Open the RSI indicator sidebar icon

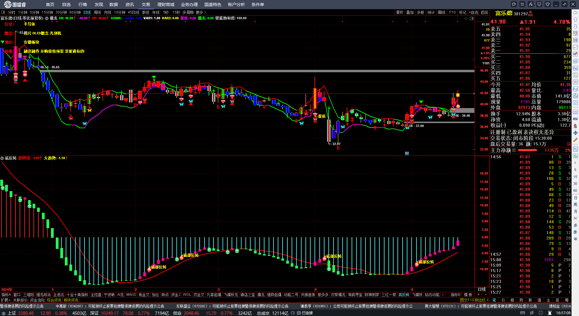(x=575, y=119)
